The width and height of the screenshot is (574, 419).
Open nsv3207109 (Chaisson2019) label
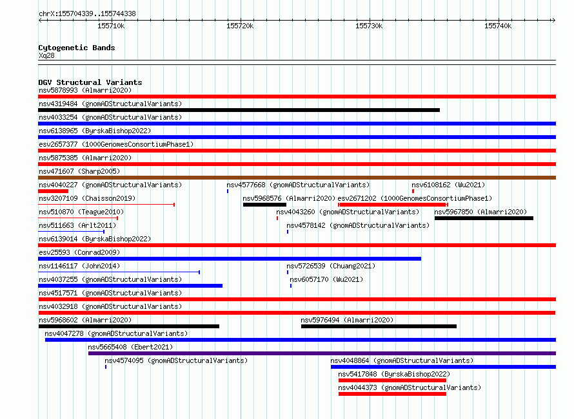tap(87, 198)
